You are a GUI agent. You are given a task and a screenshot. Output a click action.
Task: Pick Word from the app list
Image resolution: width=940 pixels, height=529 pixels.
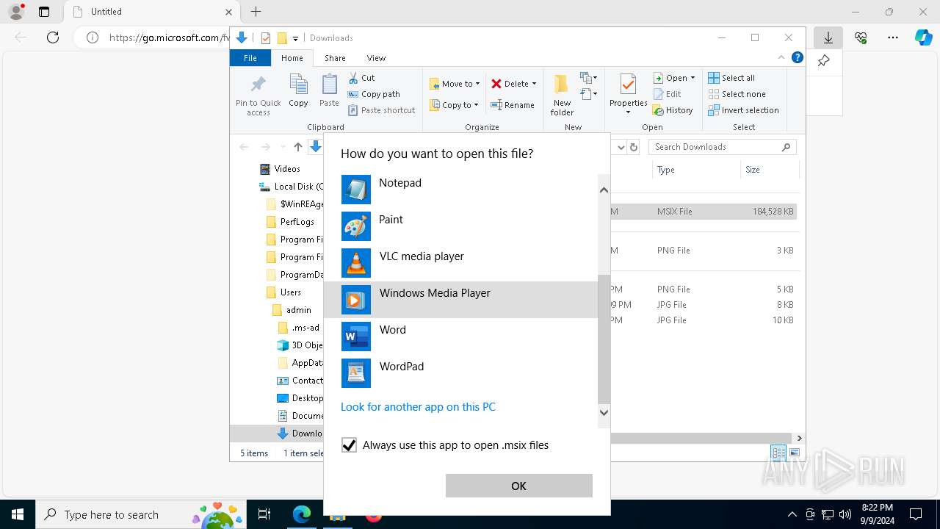coord(460,337)
